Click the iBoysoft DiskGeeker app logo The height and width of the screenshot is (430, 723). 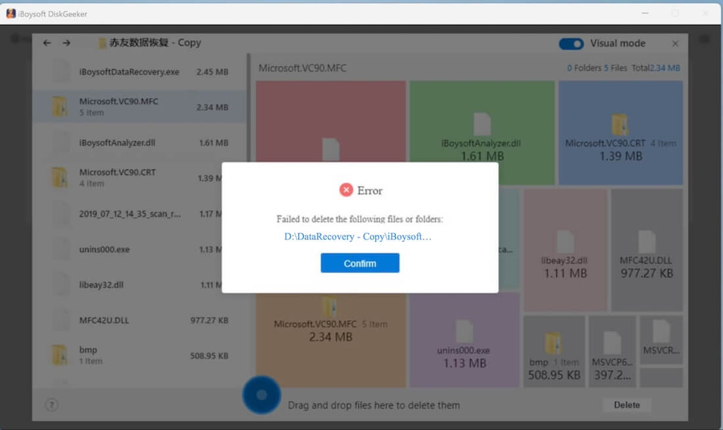click(11, 13)
